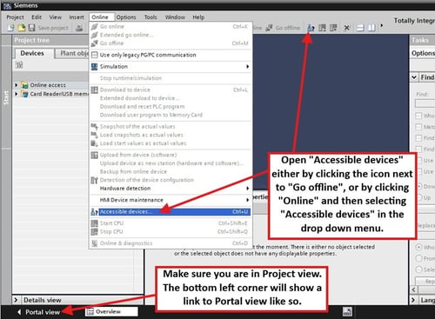Screen dimensions: 435x319
Task: Click the Start CPU icon in Online menu
Action: pos(94,223)
